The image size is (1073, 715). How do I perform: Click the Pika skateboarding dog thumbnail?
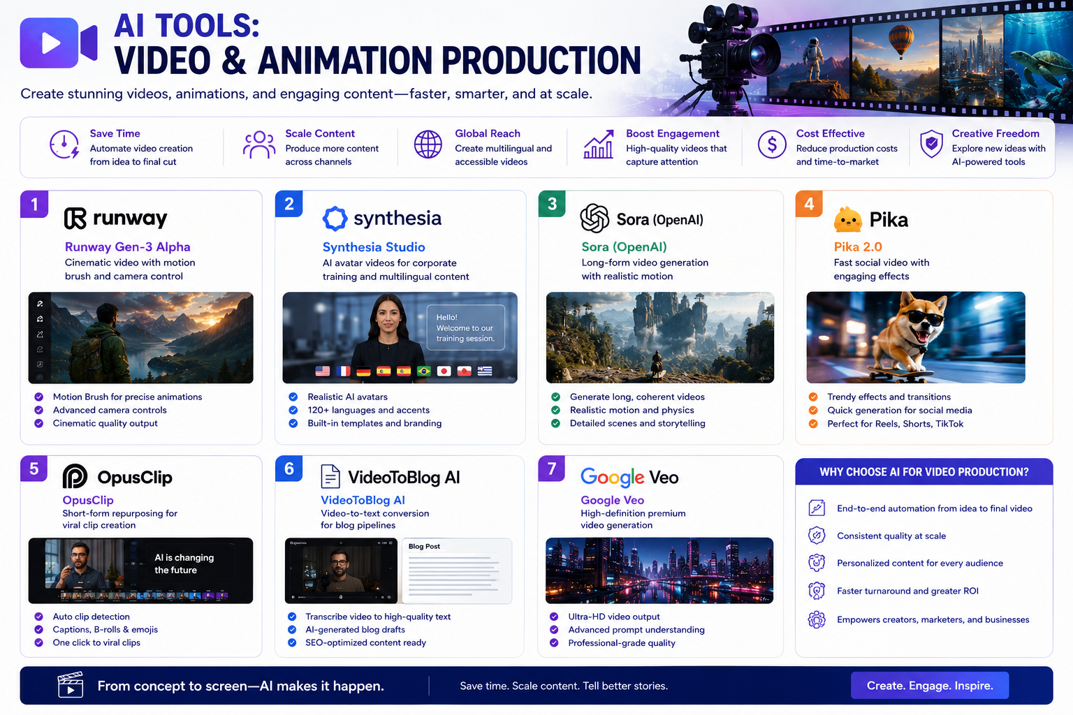(x=916, y=337)
